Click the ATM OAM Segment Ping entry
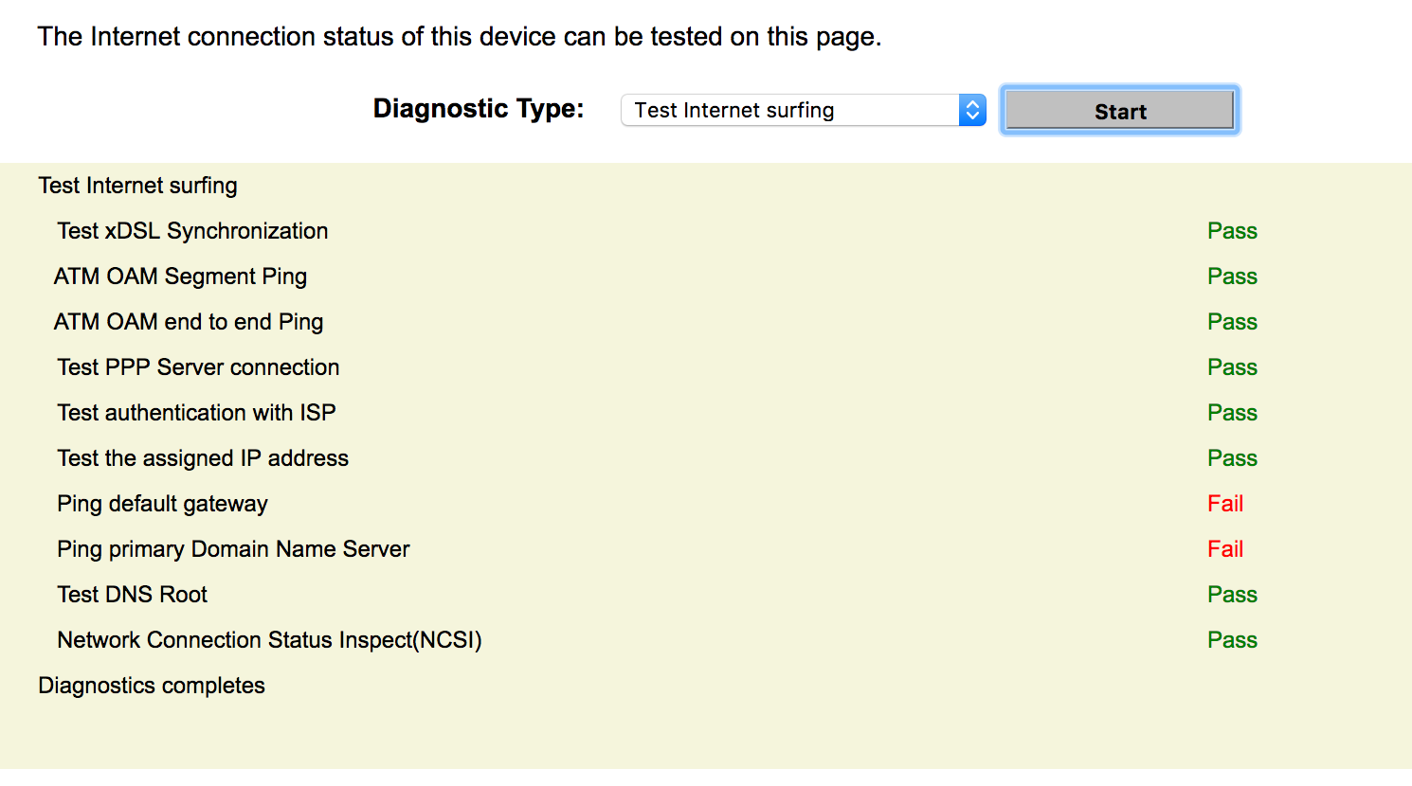The width and height of the screenshot is (1412, 786). click(x=180, y=277)
